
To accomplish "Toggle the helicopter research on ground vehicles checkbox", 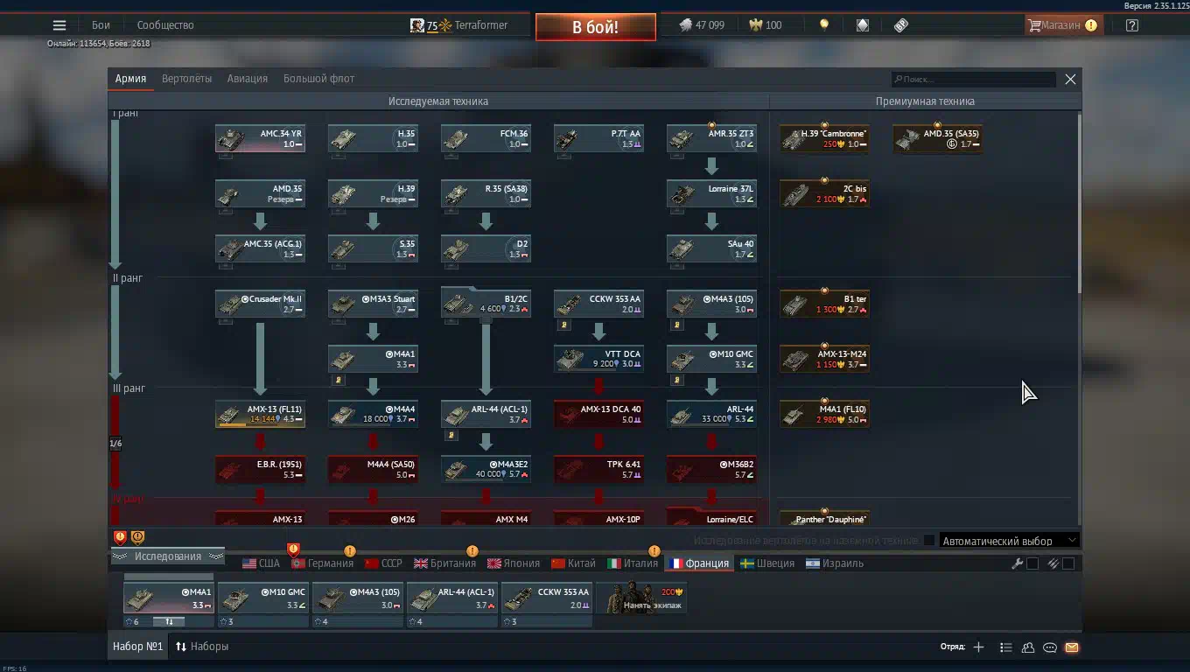I will 929,540.
